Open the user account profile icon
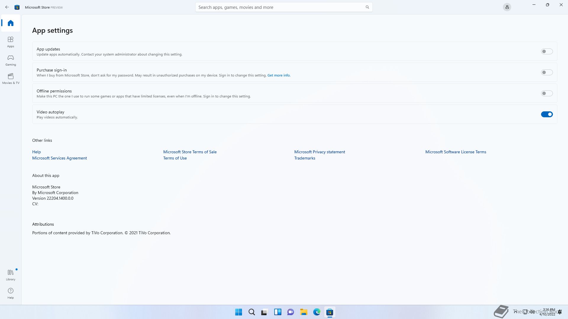 pos(507,7)
